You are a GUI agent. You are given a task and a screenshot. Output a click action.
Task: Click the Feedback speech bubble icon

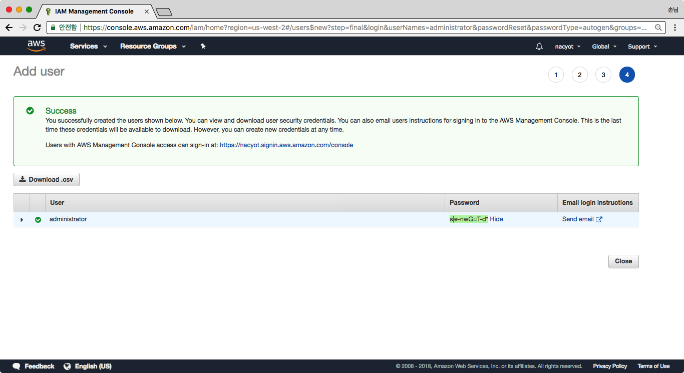click(17, 366)
